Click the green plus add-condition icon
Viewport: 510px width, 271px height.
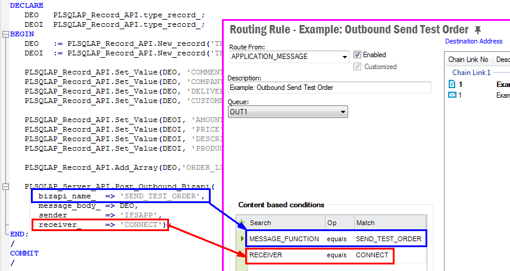point(242,223)
